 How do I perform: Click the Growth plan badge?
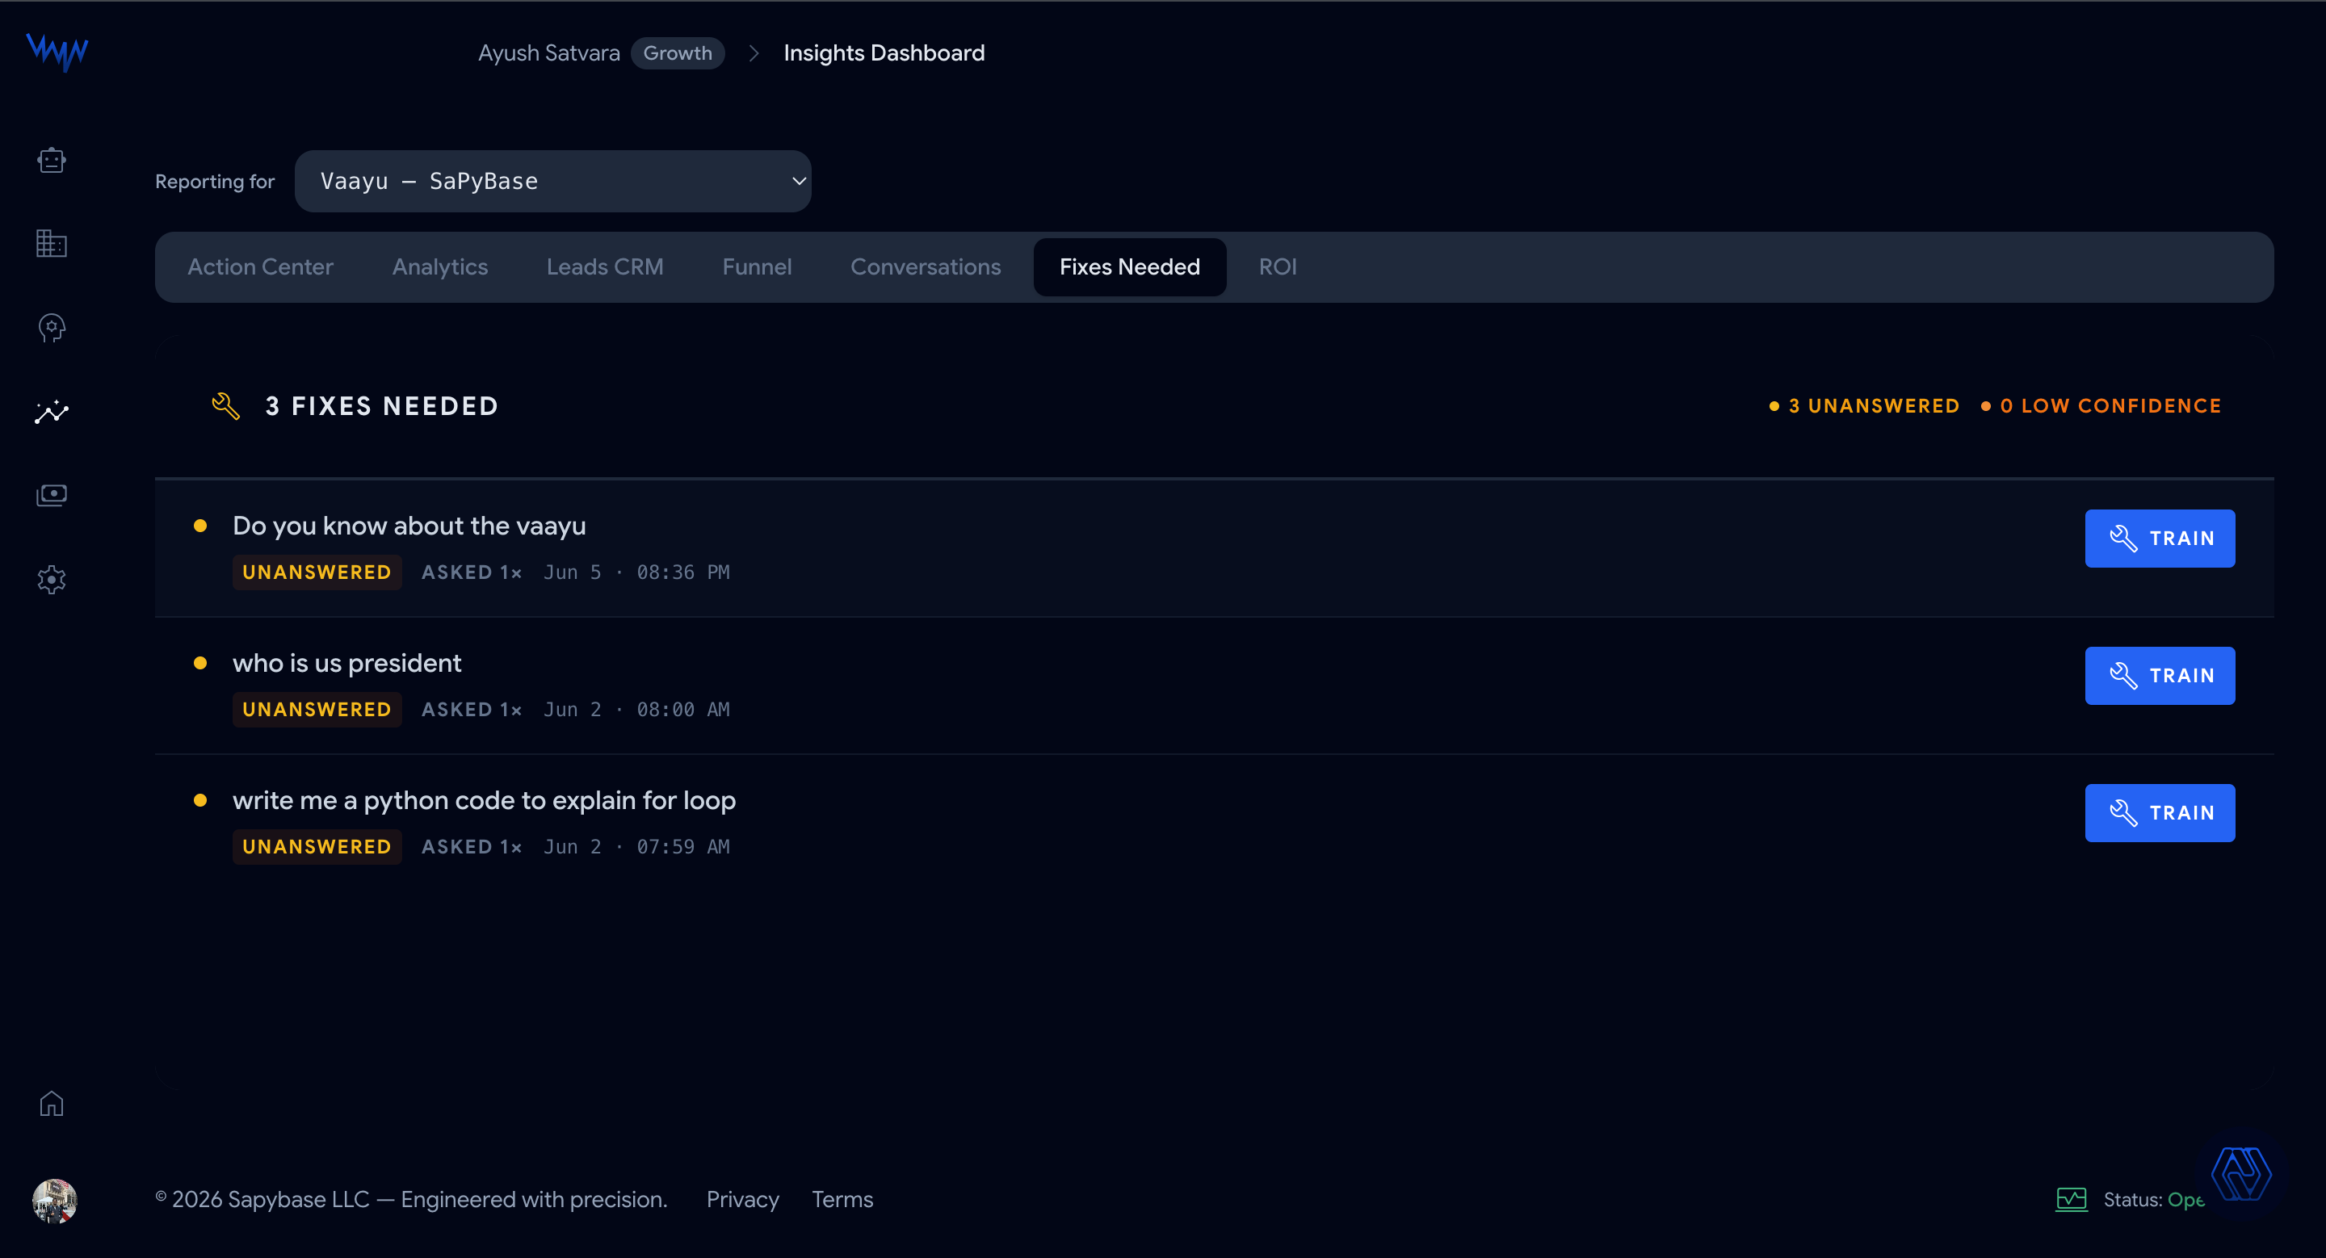pyautogui.click(x=678, y=53)
